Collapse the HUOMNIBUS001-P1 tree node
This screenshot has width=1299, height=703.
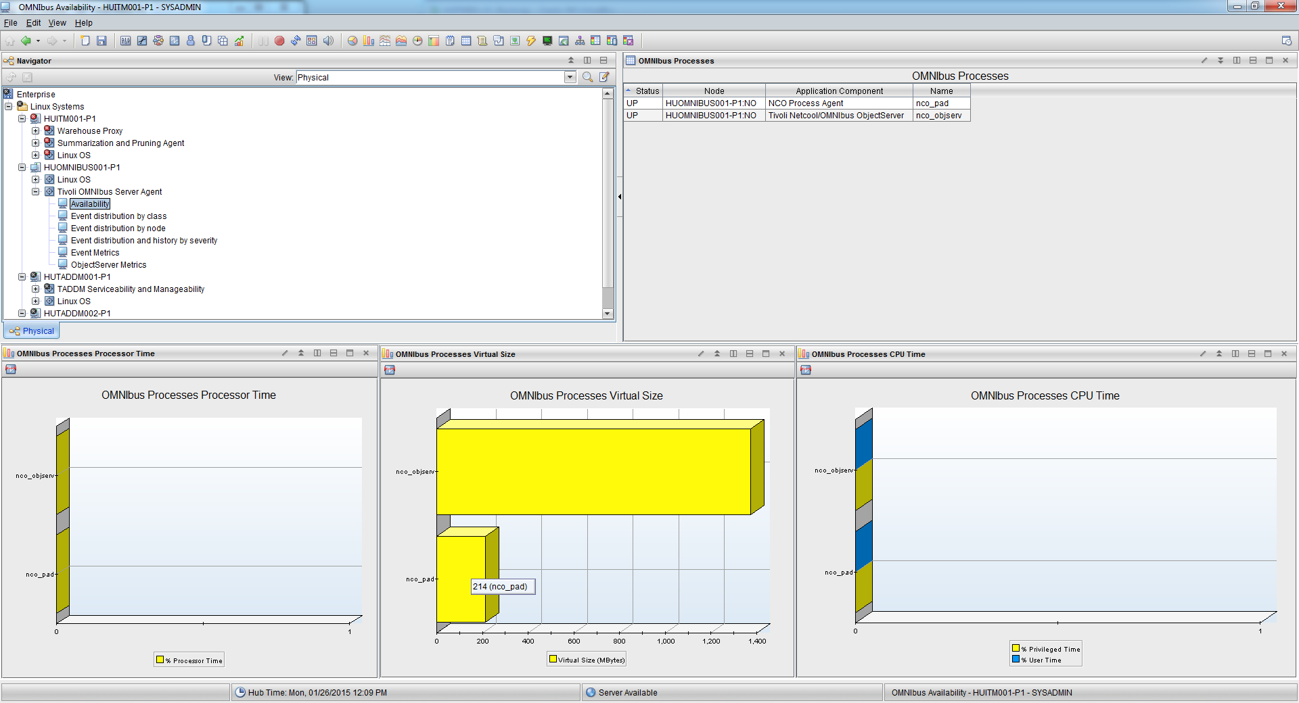22,167
